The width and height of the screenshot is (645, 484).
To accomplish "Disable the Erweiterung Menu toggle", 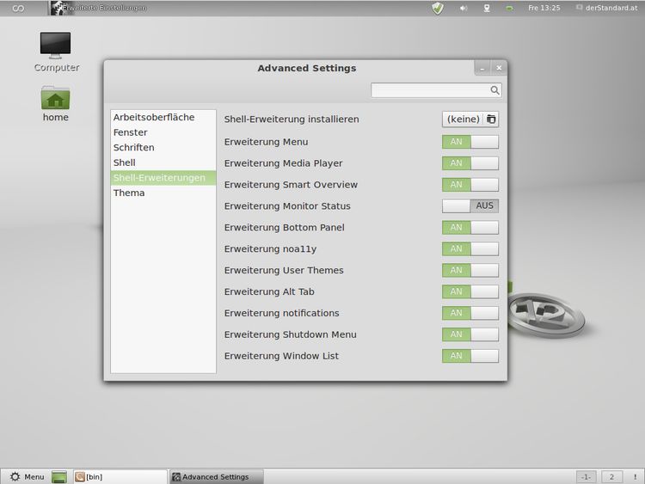I will (470, 142).
